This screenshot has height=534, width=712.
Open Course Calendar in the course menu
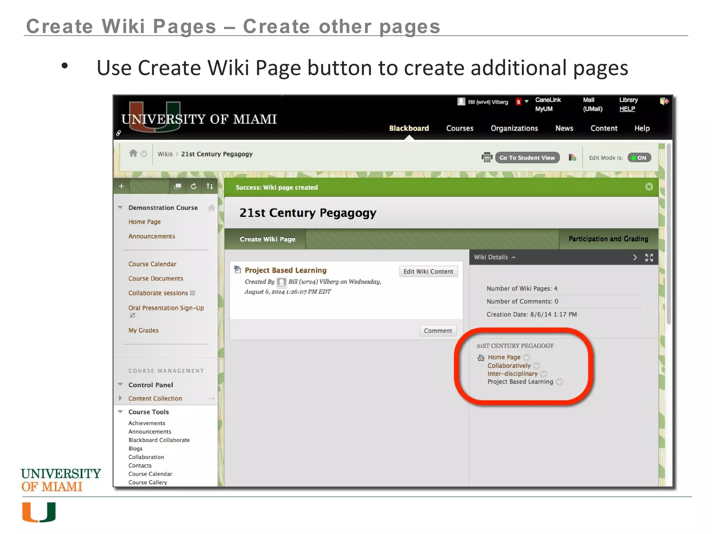point(152,264)
